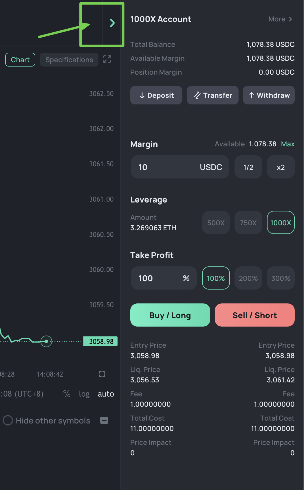Expand panel with green chevron arrow
Screen dimensions: 304x490
click(112, 23)
